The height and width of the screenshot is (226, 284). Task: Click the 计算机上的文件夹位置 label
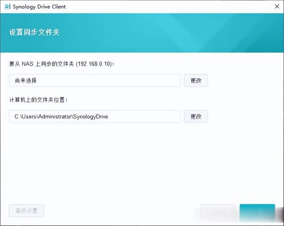(x=39, y=100)
